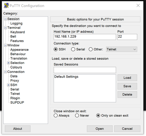Viewport: 146px width, 136px height.
Task: Open the Serial category in tree
Action: tap(15, 89)
